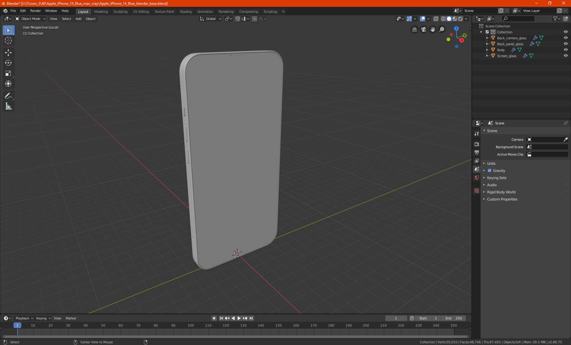Click frame 70 on the timeline

point(138,325)
